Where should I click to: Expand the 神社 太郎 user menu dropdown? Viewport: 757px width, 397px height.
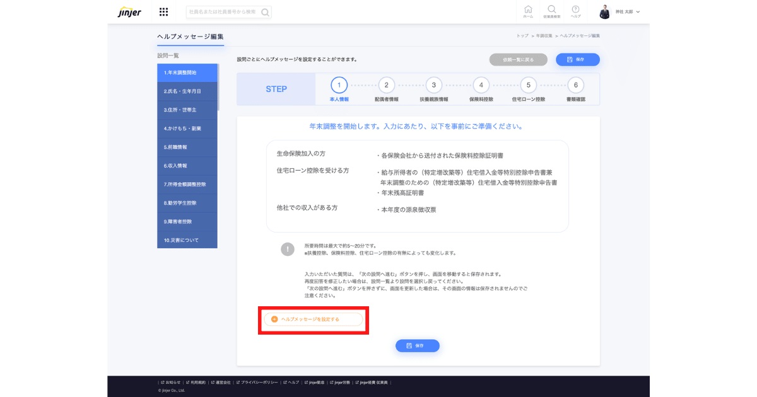[x=638, y=12]
